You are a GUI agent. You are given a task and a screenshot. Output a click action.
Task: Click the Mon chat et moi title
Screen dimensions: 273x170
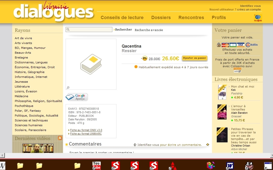(242, 87)
